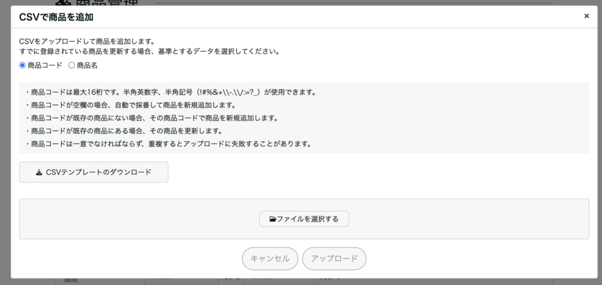
Task: Click the open-folder icon for file selection
Action: [x=273, y=219]
